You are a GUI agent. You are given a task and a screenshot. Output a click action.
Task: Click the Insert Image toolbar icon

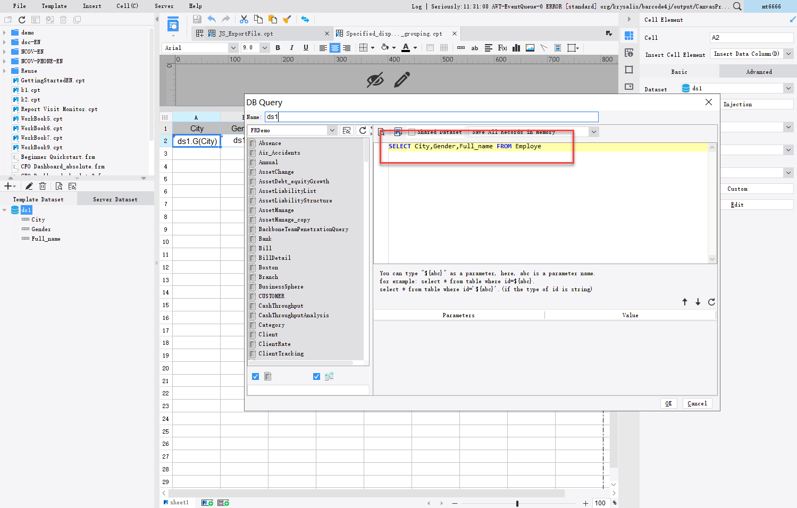tap(530, 48)
